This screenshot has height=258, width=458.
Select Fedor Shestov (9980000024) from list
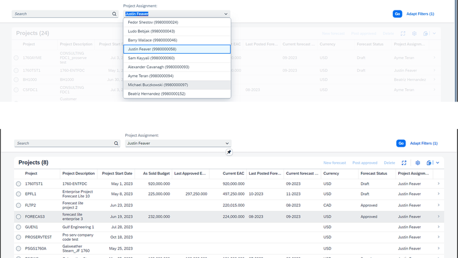click(x=177, y=22)
